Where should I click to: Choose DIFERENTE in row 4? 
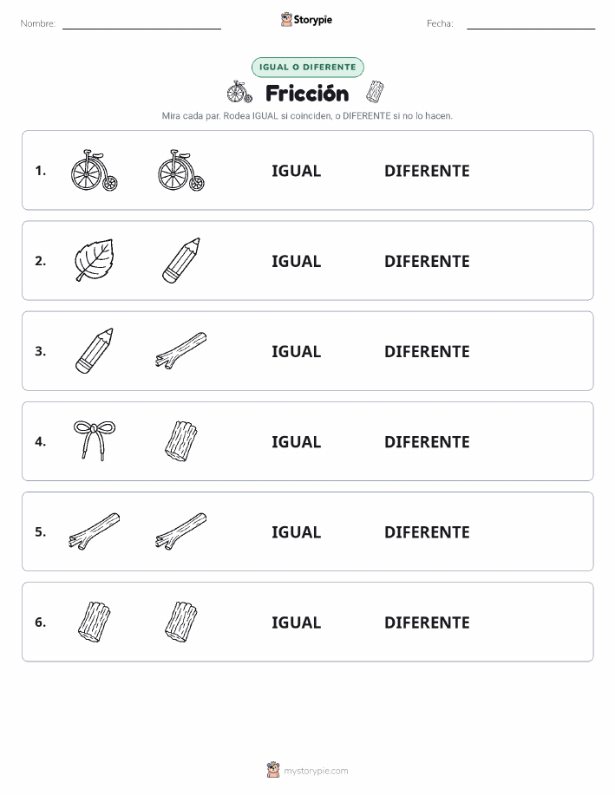tap(427, 441)
